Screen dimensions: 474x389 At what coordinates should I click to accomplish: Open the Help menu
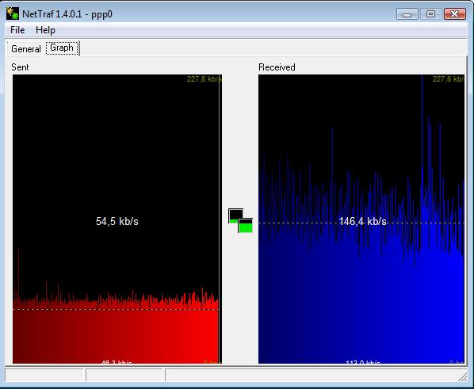tap(45, 30)
